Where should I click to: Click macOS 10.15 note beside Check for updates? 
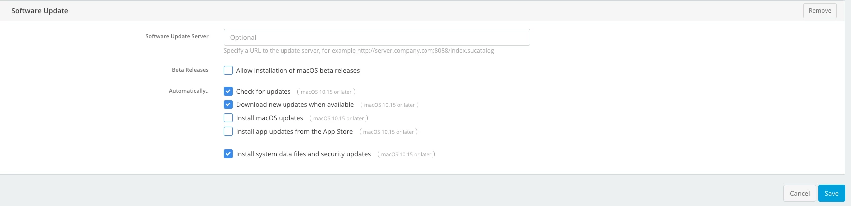[x=326, y=92]
